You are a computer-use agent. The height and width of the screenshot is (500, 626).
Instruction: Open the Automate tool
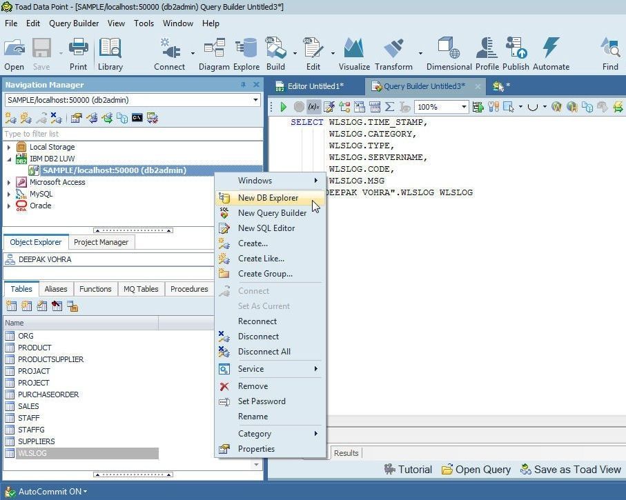pyautogui.click(x=551, y=54)
